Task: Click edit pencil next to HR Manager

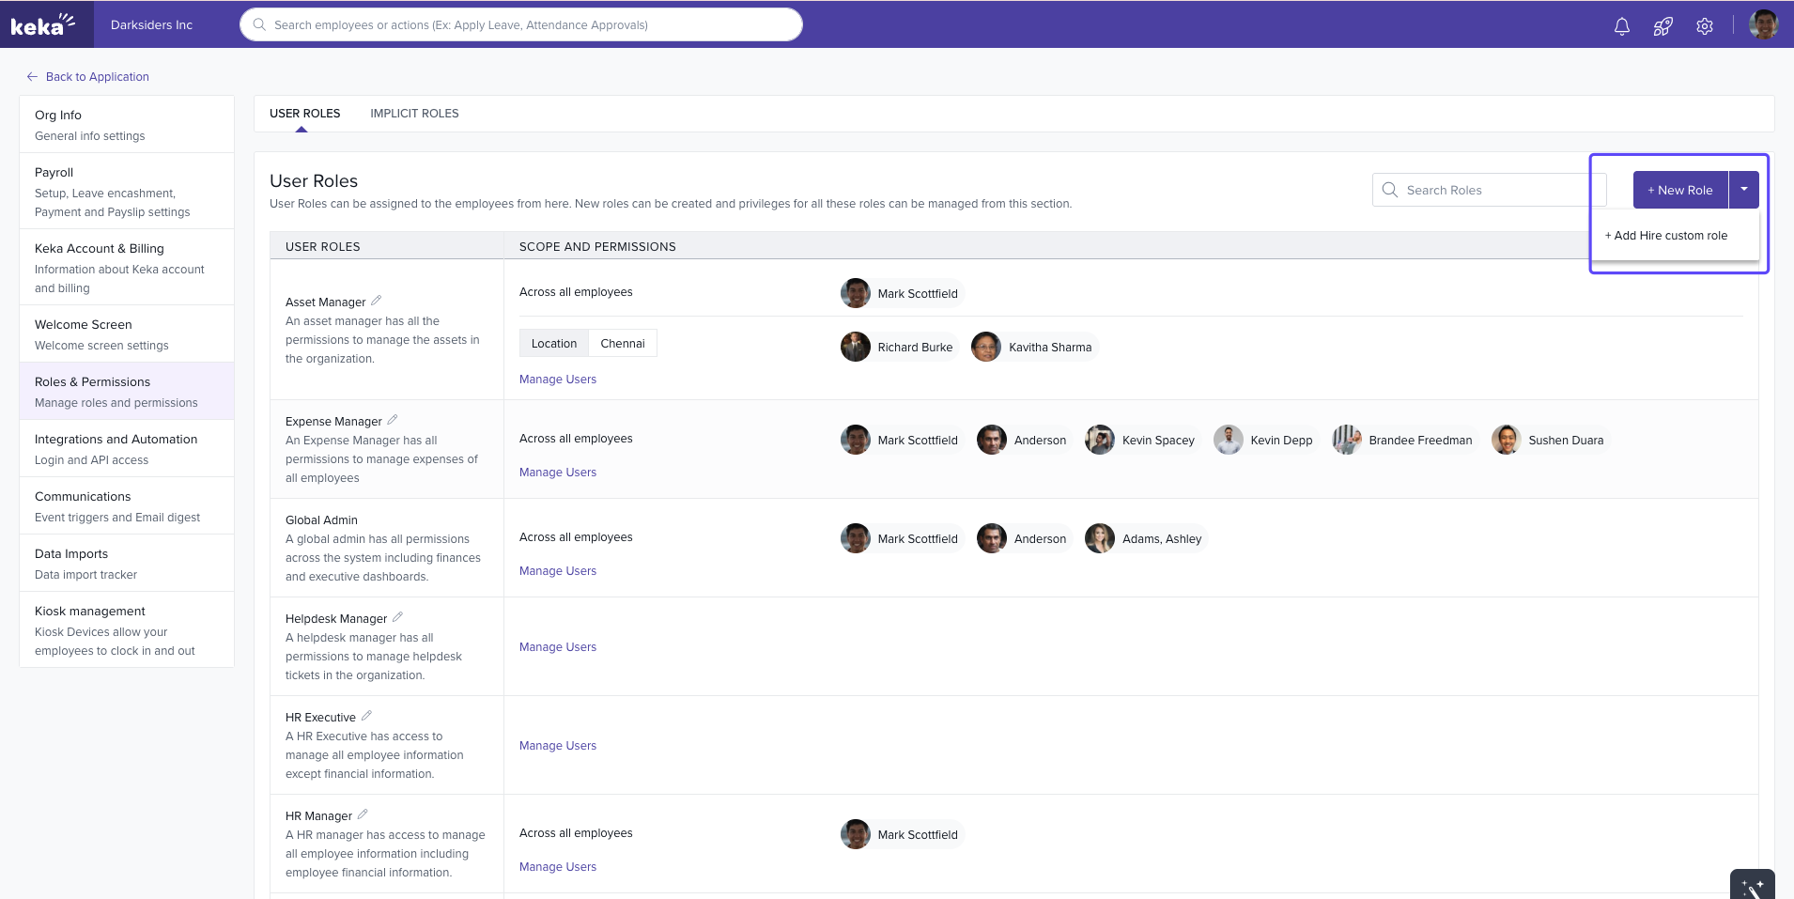Action: (x=363, y=814)
